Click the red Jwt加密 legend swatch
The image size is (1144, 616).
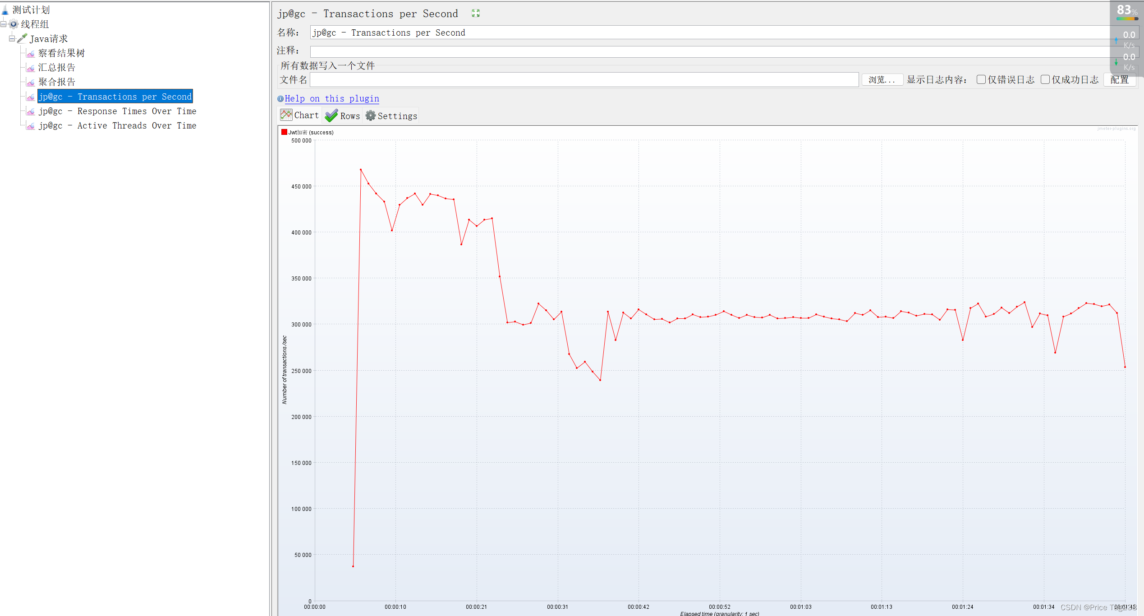284,132
